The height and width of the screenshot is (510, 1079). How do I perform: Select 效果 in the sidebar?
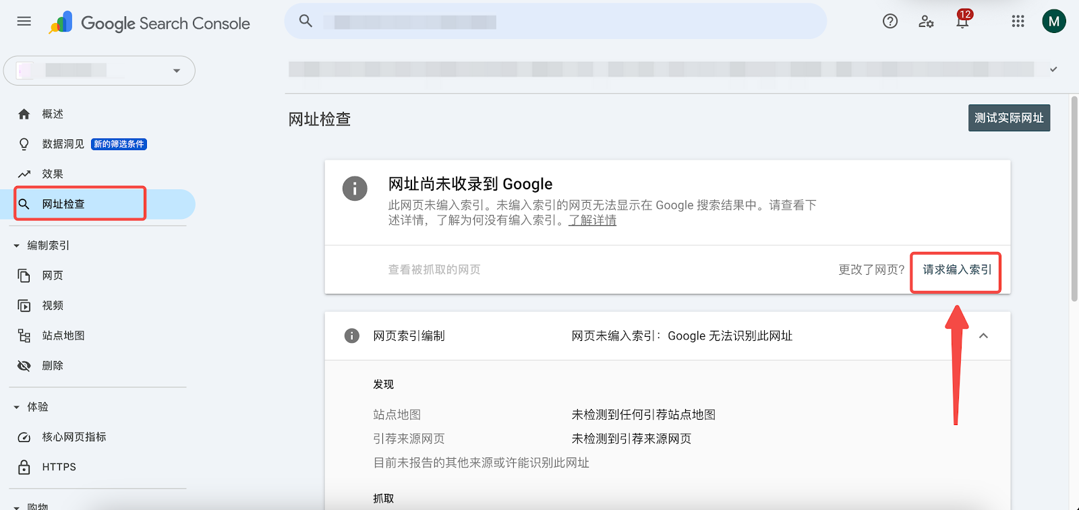pos(53,174)
